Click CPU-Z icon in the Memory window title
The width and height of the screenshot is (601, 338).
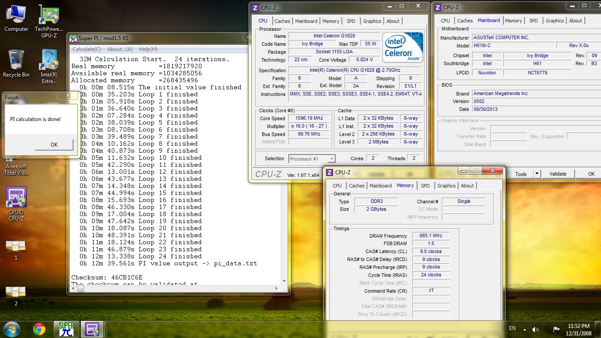point(330,172)
